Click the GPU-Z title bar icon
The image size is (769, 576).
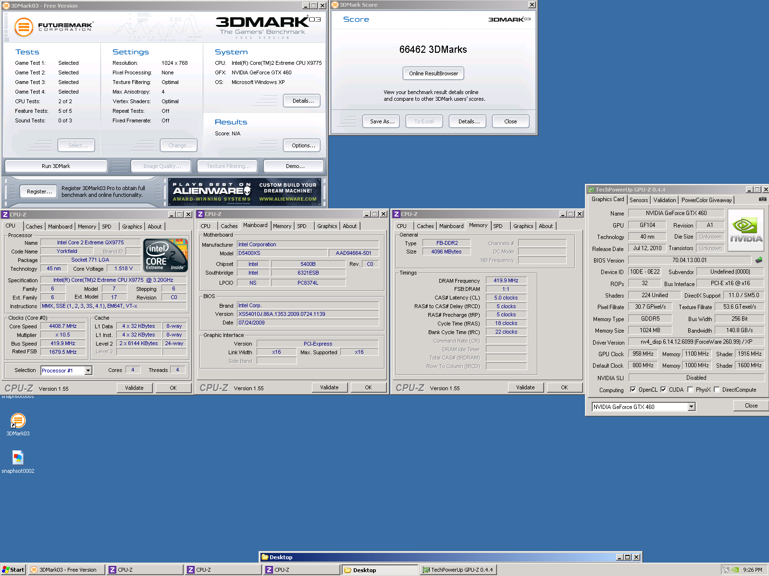tap(592, 190)
